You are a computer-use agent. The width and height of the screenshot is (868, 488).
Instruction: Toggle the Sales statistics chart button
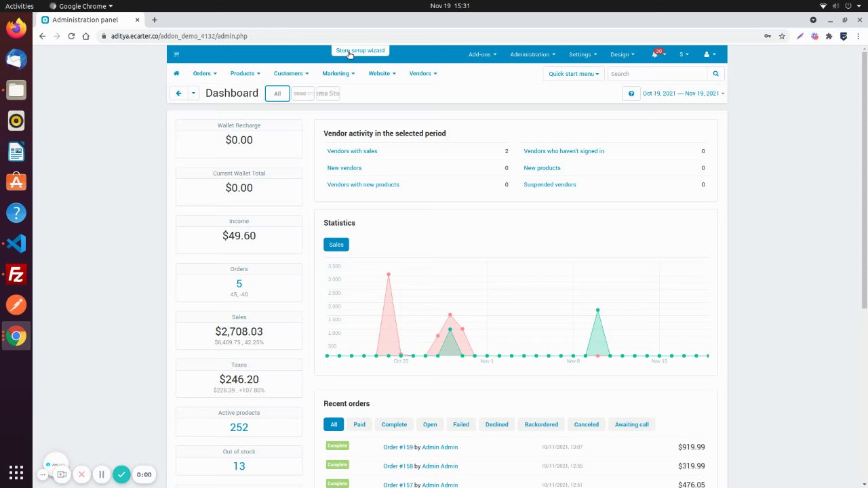pos(336,245)
